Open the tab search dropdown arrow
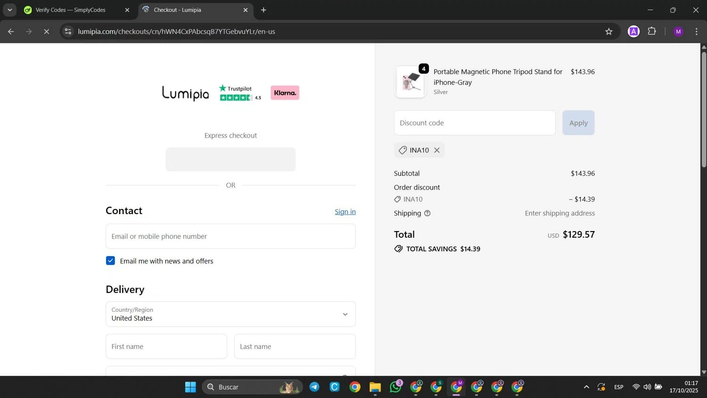The image size is (707, 398). point(9,10)
